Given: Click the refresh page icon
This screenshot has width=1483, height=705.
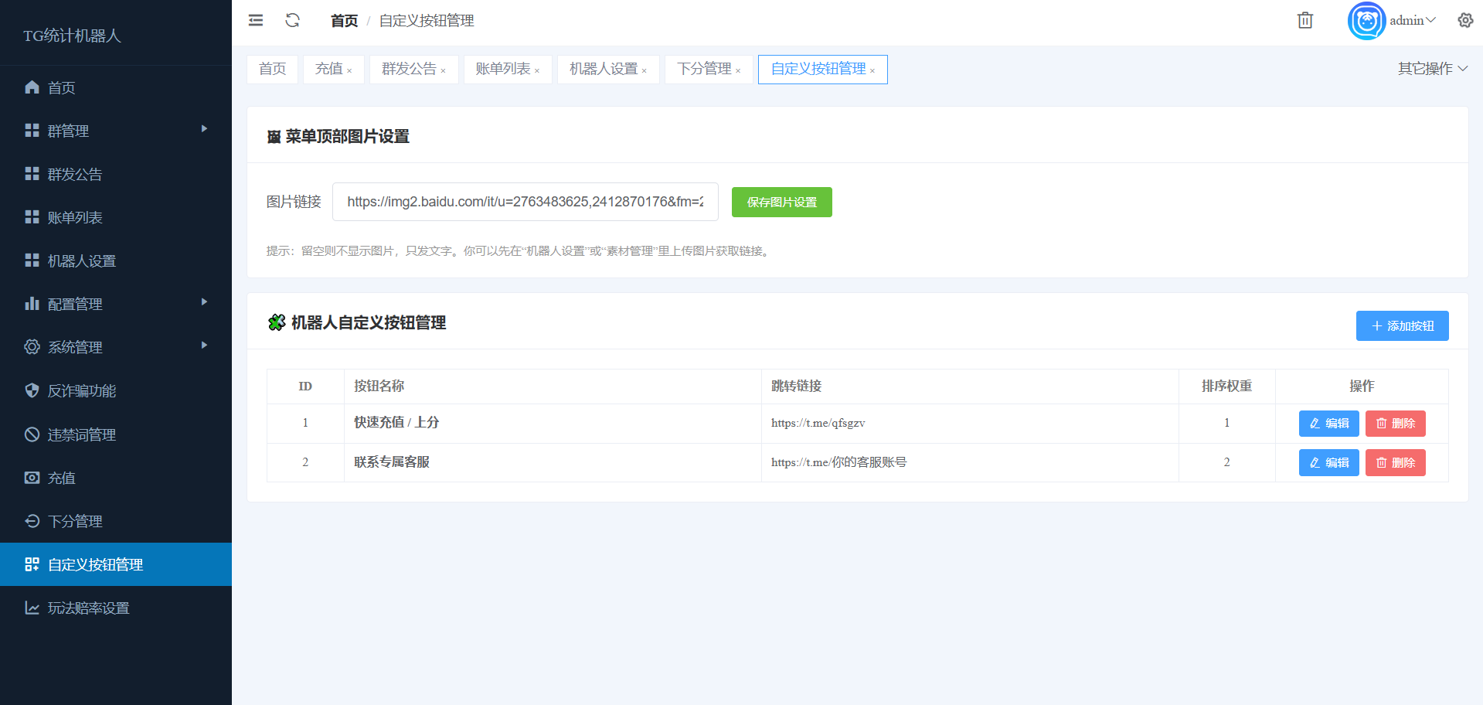Looking at the screenshot, I should 292,21.
